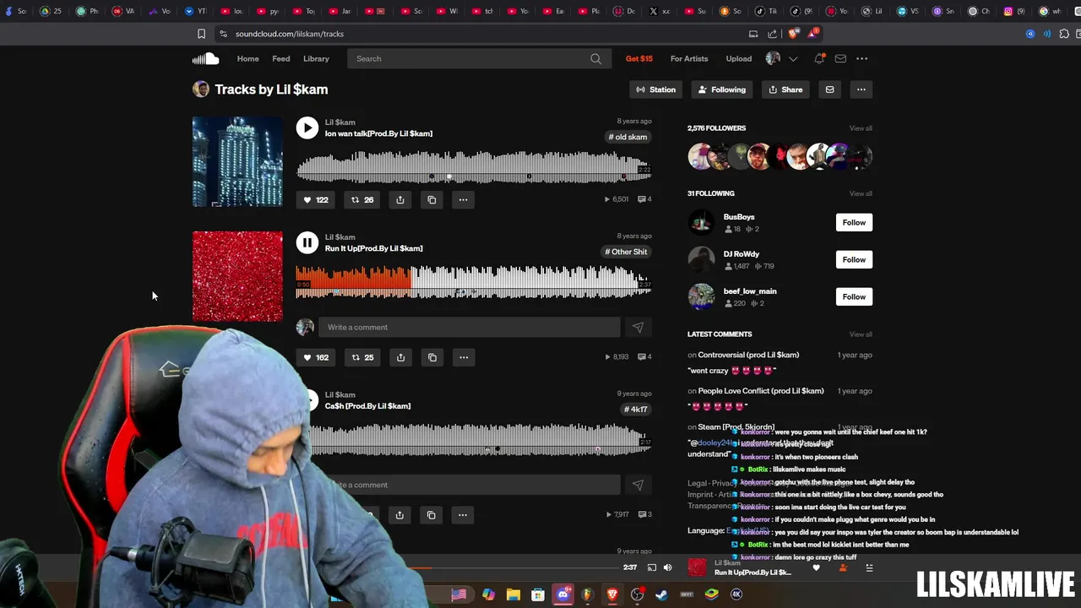Go to Feed tab
The height and width of the screenshot is (608, 1081).
tap(281, 58)
